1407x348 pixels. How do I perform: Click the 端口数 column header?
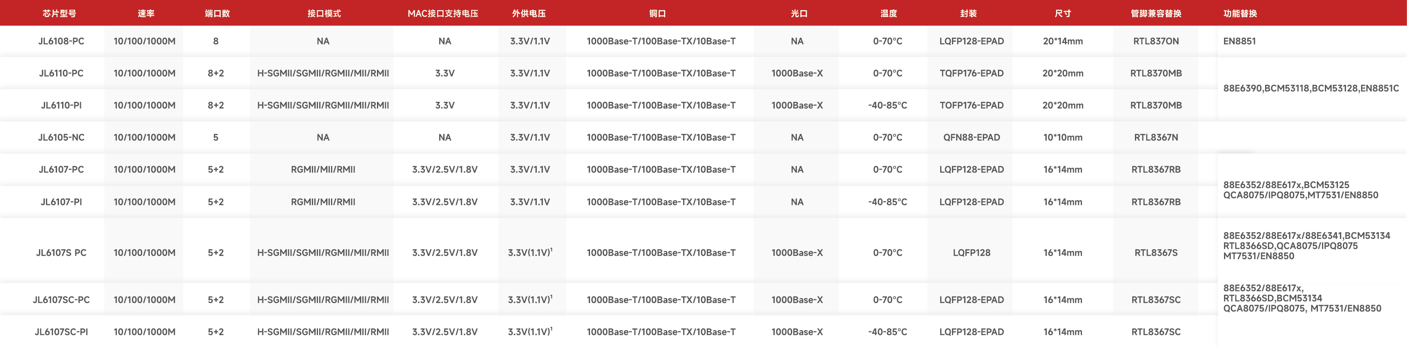pyautogui.click(x=217, y=13)
